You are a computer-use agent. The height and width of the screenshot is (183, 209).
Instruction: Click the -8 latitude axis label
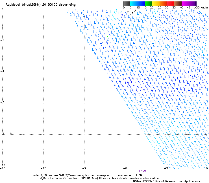tap(2, 134)
